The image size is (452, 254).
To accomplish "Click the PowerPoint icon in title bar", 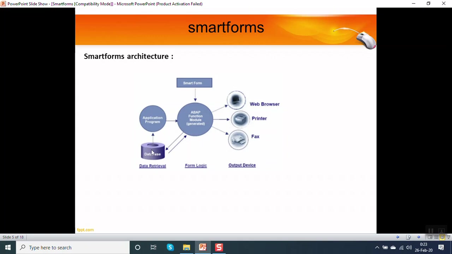I will (3, 4).
